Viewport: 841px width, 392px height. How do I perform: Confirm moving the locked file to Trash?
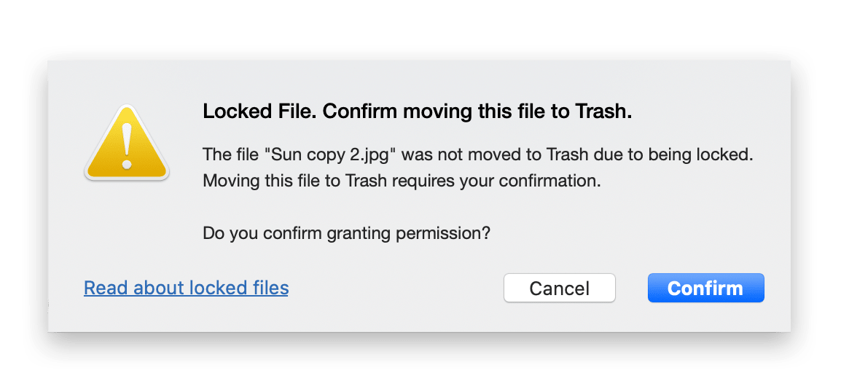(x=706, y=288)
